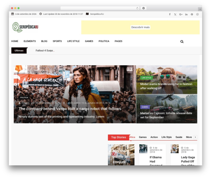Click the Seropédica-RJ location text

[97, 14]
